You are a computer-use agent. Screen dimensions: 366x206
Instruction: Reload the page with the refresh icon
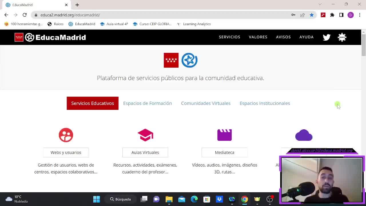[x=25, y=15]
